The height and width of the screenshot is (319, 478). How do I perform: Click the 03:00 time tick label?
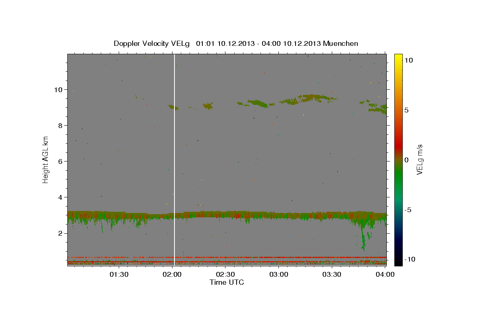click(x=279, y=274)
